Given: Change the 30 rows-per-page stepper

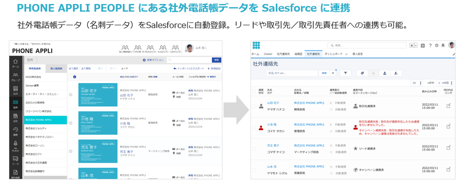Looking at the screenshot, I should coord(416,83).
